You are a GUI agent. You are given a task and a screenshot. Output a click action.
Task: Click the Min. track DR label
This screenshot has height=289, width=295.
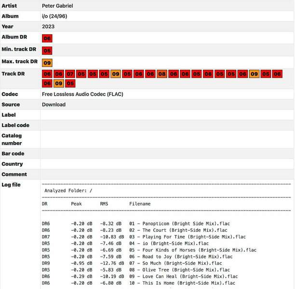[19, 49]
